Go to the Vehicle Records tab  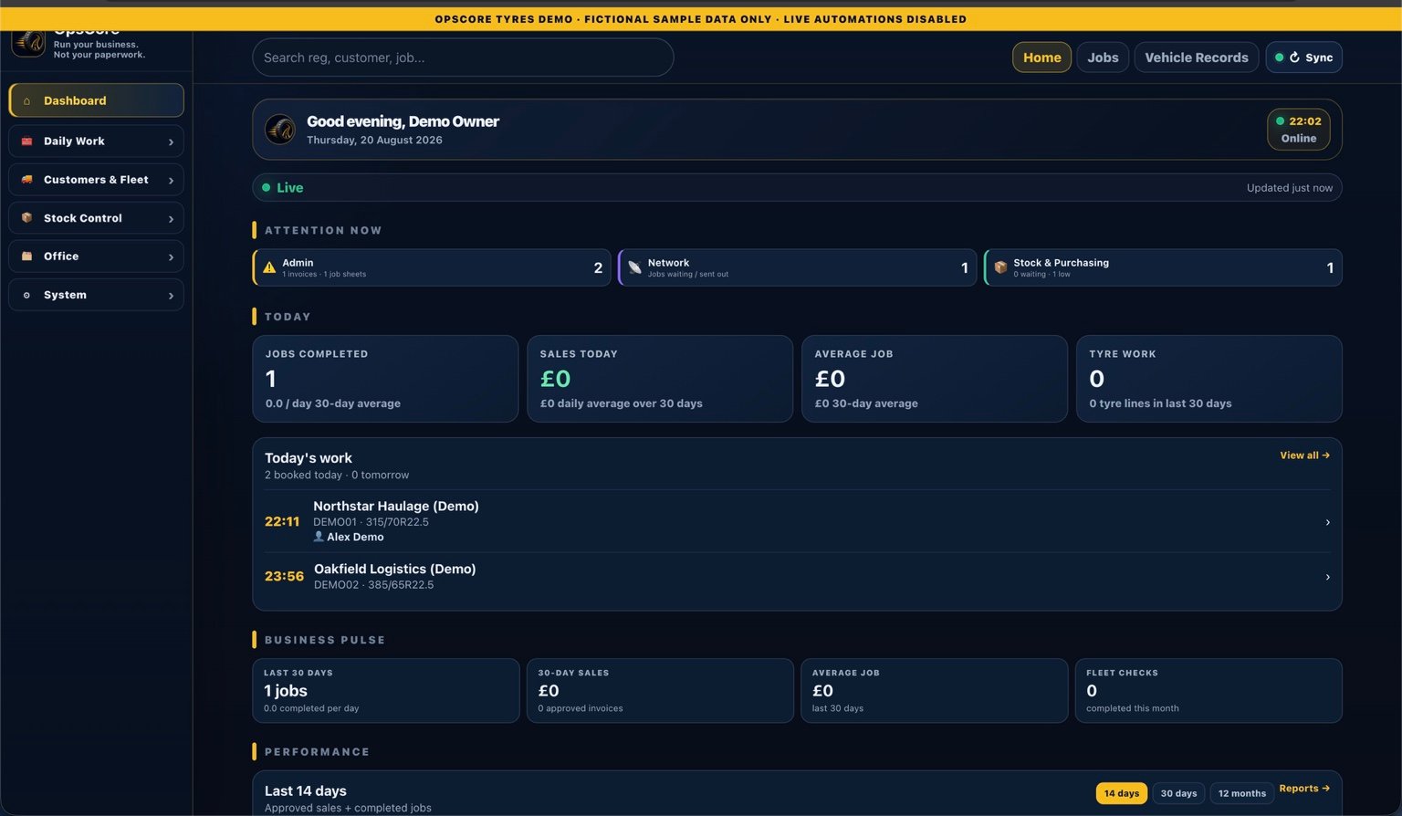tap(1197, 58)
